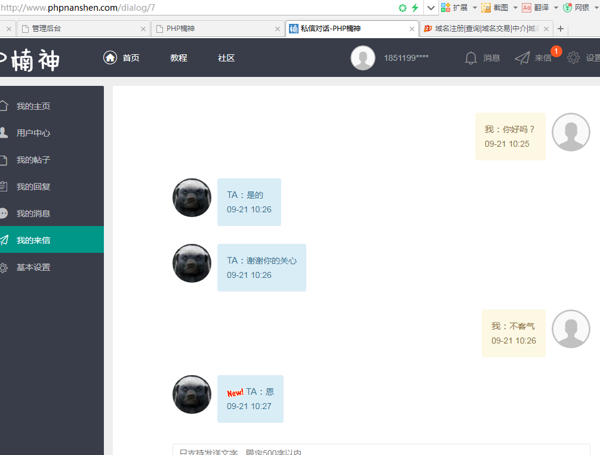Open the 首页 navigation link

coord(131,58)
